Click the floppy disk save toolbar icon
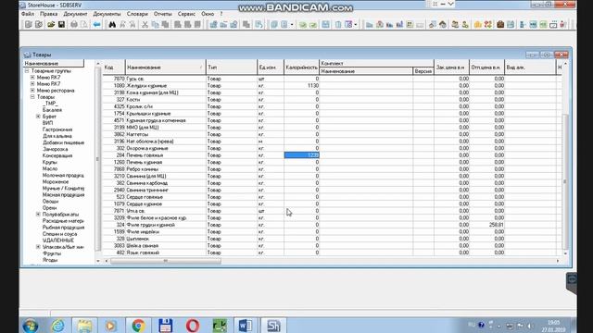Image resolution: width=593 pixels, height=333 pixels. 61,25
